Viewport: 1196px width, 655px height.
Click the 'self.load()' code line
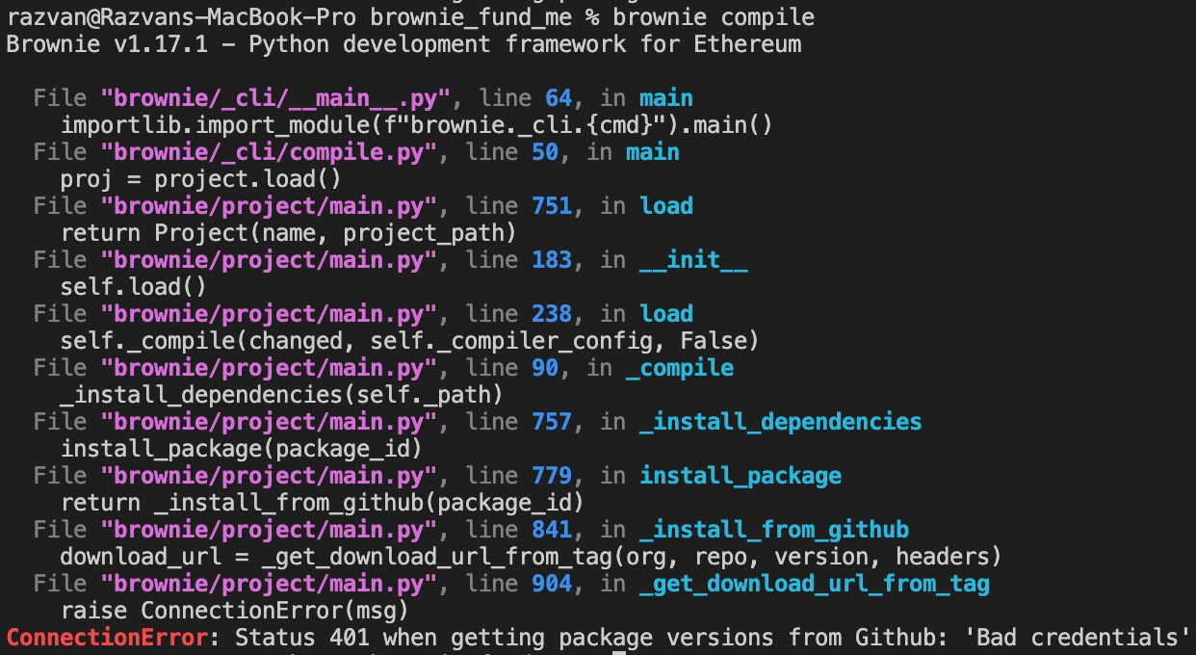point(134,287)
